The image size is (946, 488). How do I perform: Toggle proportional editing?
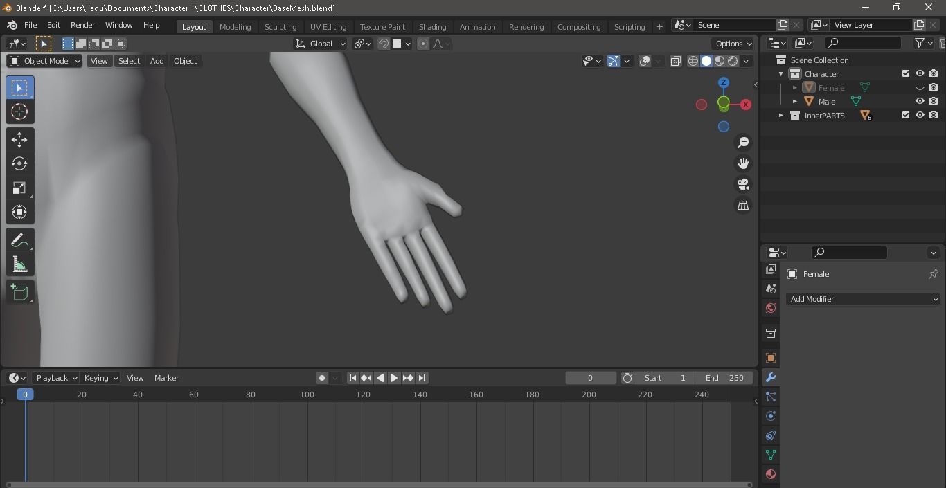click(423, 44)
